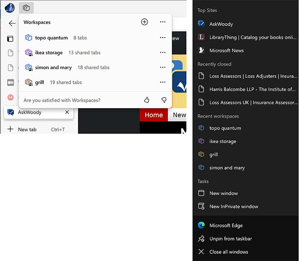Viewport: 299px width, 261px height.
Task: Open LibraryThing from the jump list Top Sites
Action: pyautogui.click(x=245, y=37)
